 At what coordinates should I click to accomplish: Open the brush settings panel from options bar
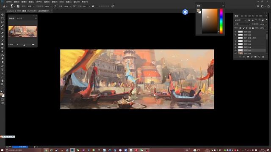(x=18, y=6)
